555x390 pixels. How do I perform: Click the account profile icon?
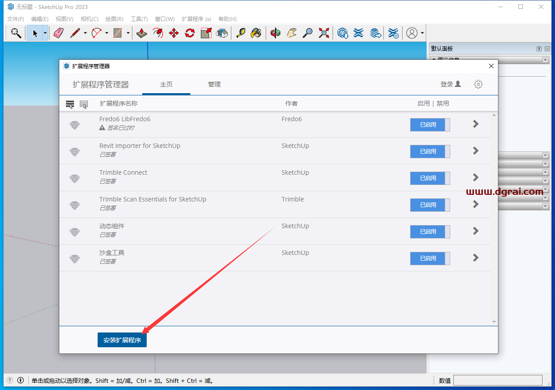point(412,33)
